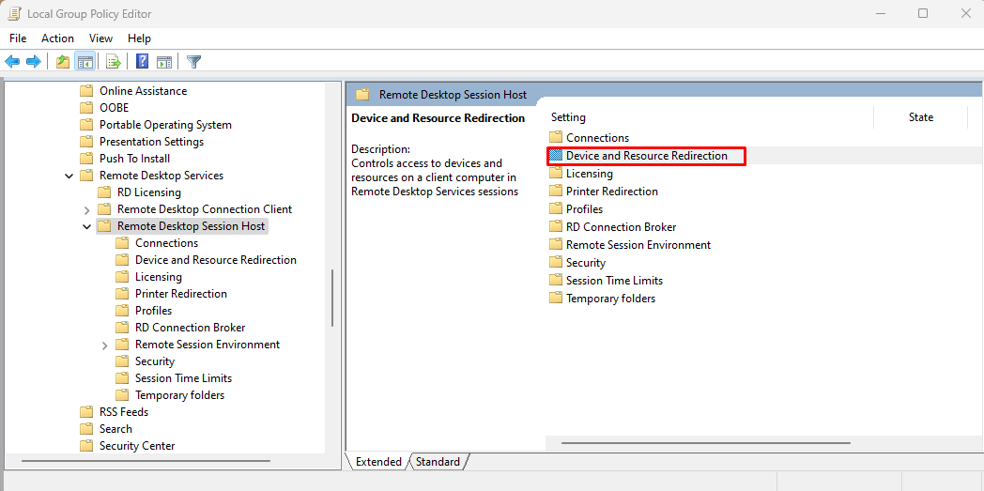Click folder icon of Profiles in right list
The image size is (984, 491).
(x=556, y=208)
